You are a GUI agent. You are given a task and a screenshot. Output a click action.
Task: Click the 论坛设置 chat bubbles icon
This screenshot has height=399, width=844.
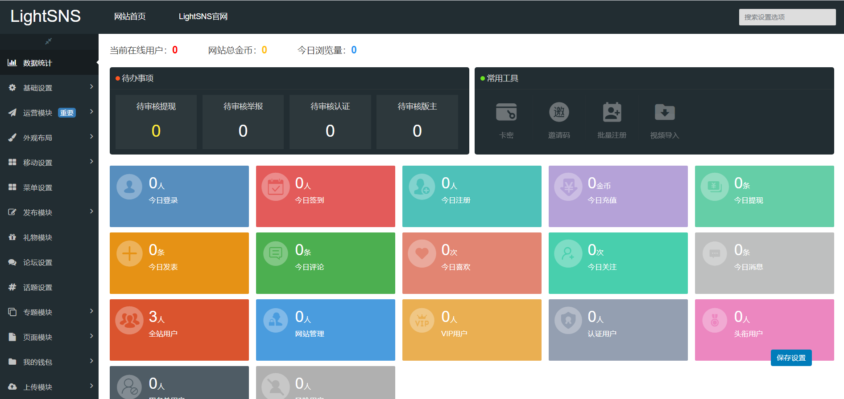point(12,262)
